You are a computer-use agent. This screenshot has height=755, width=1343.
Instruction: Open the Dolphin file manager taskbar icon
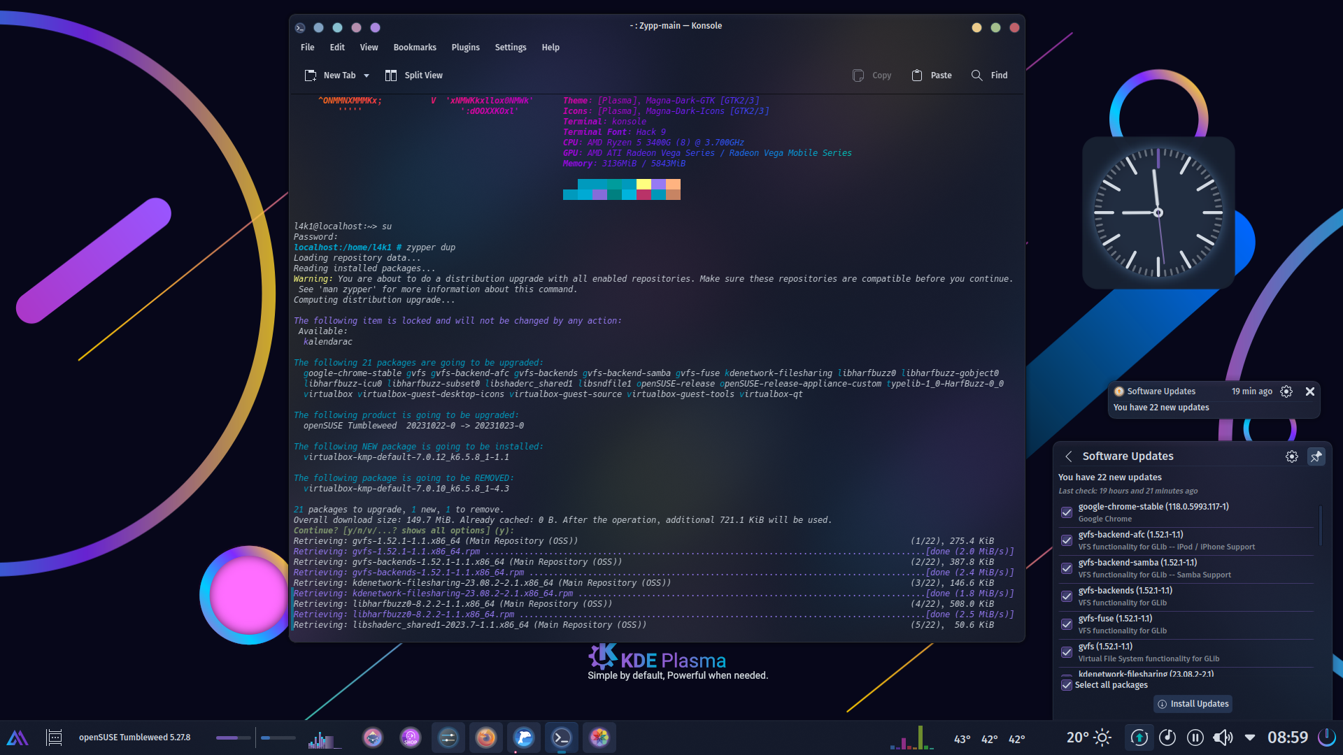pyautogui.click(x=524, y=738)
